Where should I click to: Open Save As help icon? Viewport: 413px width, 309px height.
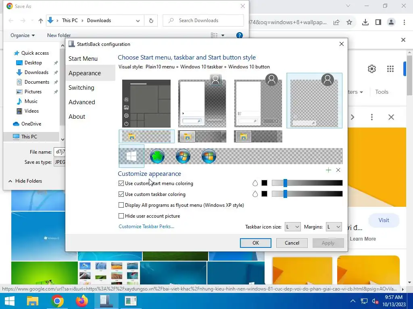coord(240,35)
